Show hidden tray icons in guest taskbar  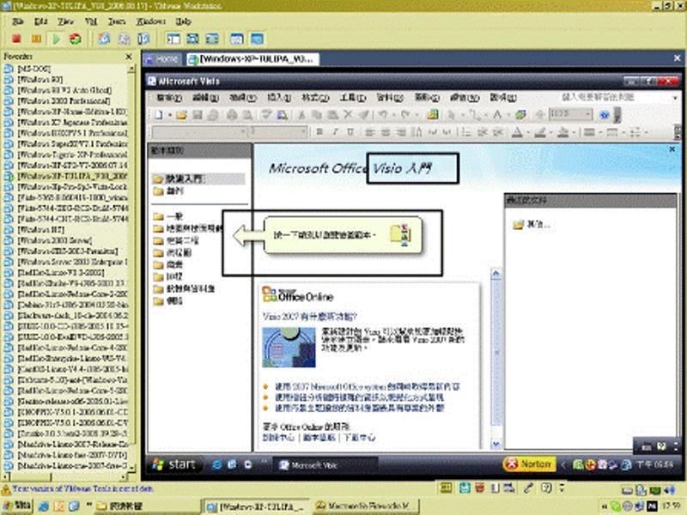click(563, 464)
